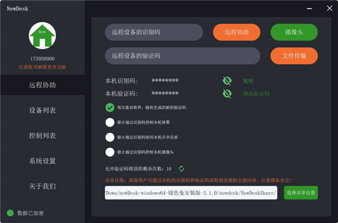
Task: Click the account number 173950900
Action: point(42,59)
